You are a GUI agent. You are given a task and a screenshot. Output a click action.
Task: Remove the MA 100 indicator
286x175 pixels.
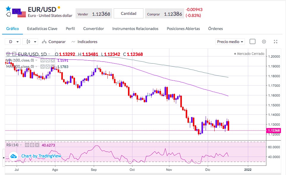click(53, 60)
